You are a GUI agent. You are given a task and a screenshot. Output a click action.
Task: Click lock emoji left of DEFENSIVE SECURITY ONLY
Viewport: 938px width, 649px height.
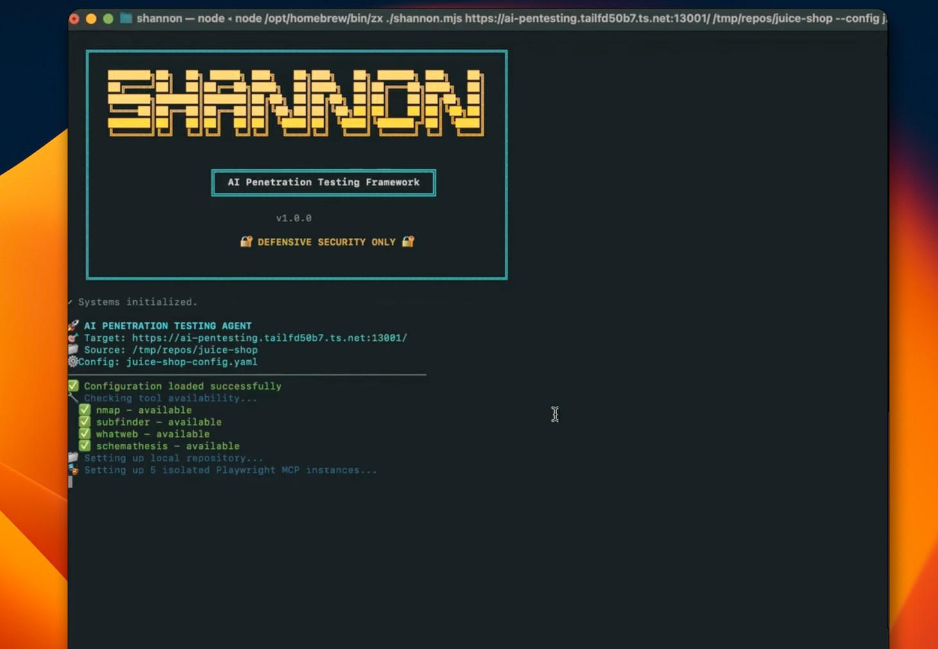pyautogui.click(x=246, y=242)
